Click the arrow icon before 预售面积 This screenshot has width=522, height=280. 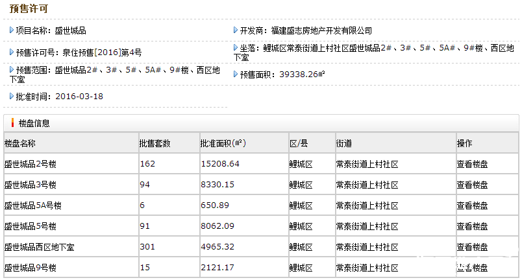pos(236,74)
